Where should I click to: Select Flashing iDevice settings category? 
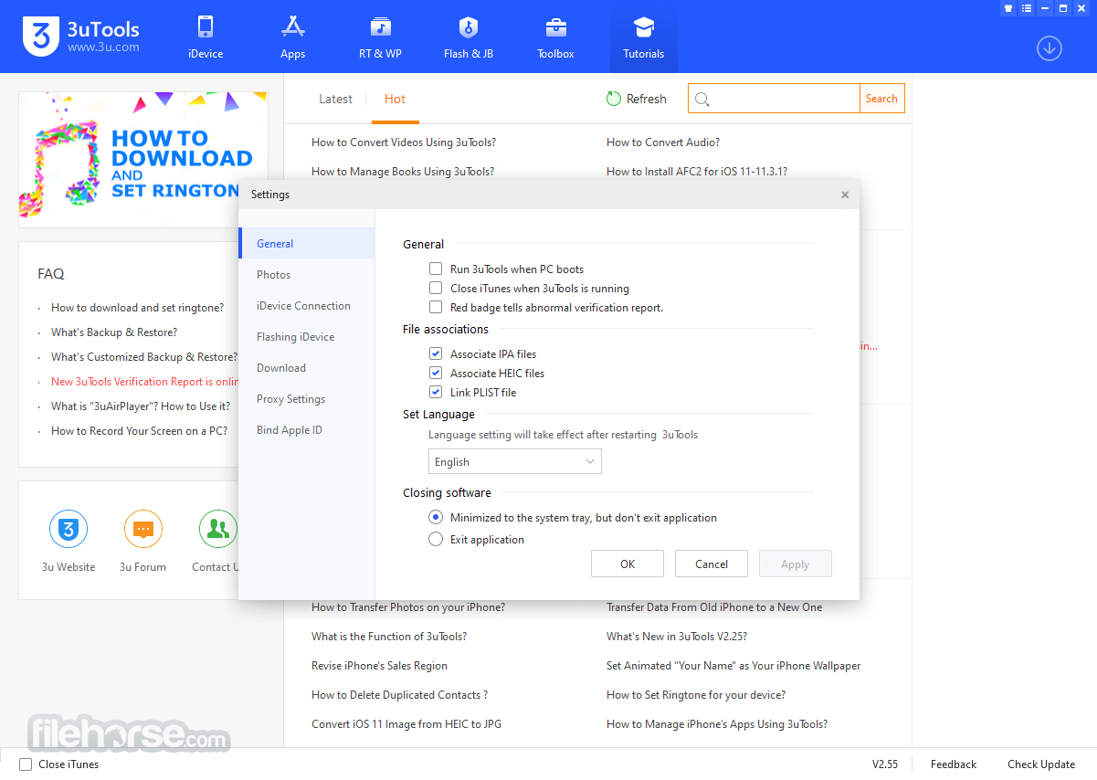pyautogui.click(x=307, y=337)
